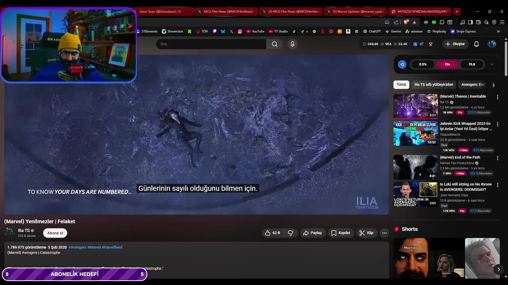The height and width of the screenshot is (285, 508).
Task: Open the Perplexity bookmark
Action: pyautogui.click(x=437, y=31)
